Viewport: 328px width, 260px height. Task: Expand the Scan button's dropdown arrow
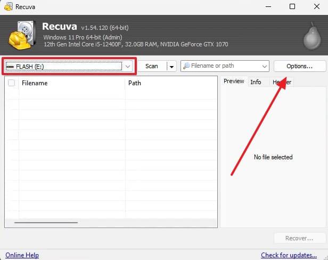click(x=172, y=67)
